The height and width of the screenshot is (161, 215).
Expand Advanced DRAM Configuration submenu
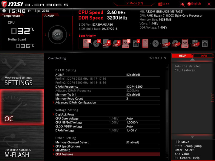[76, 103]
